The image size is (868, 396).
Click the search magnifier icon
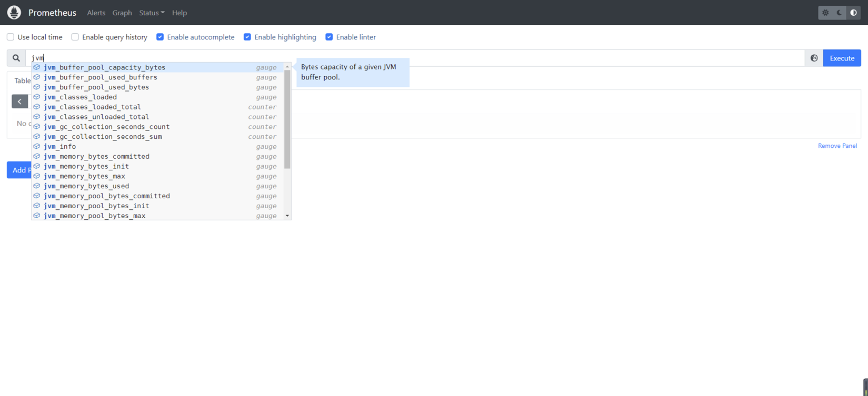[x=16, y=58]
